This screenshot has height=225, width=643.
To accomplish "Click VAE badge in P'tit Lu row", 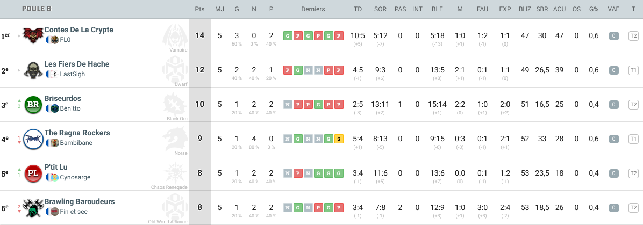I will point(613,173).
